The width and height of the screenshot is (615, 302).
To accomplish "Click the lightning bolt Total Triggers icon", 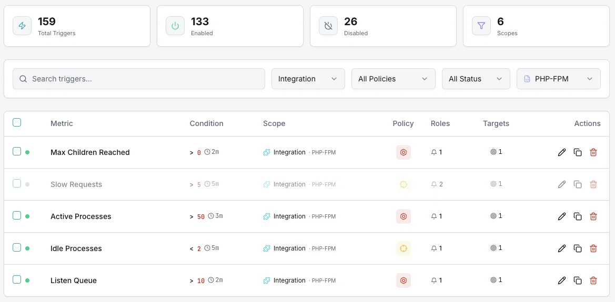I will click(x=22, y=26).
